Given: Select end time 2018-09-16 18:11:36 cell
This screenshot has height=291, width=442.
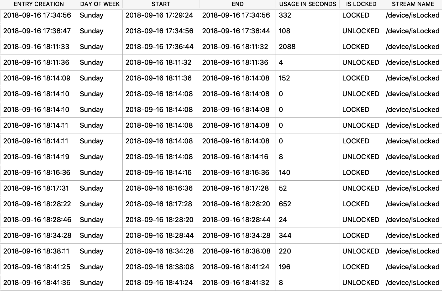Looking at the screenshot, I should click(x=238, y=62).
